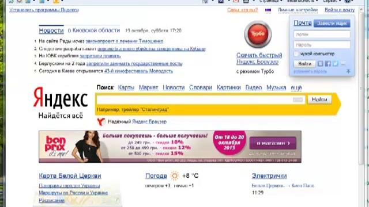The width and height of the screenshot is (369, 207).
Task: Click Белая Церковь → Киев-Пасс train route
Action: 283,186
